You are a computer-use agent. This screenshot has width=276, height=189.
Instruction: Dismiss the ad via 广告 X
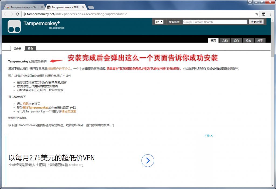pyautogui.click(x=209, y=136)
